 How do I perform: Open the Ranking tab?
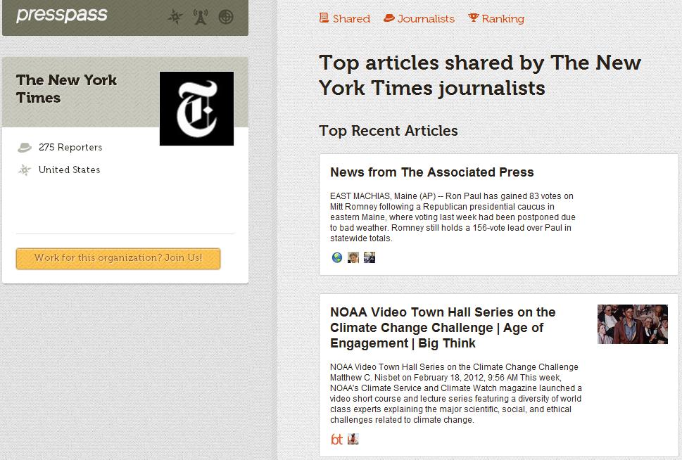click(x=496, y=19)
